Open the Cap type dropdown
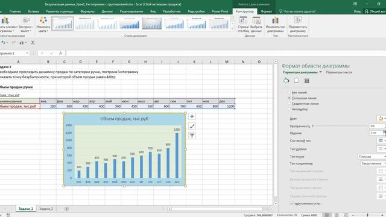386x217 pixels. click(x=372, y=157)
